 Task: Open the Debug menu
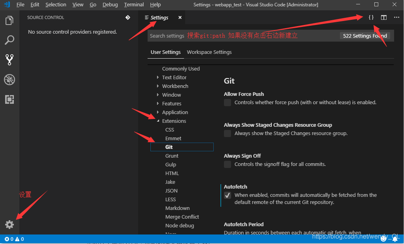pyautogui.click(x=110, y=5)
